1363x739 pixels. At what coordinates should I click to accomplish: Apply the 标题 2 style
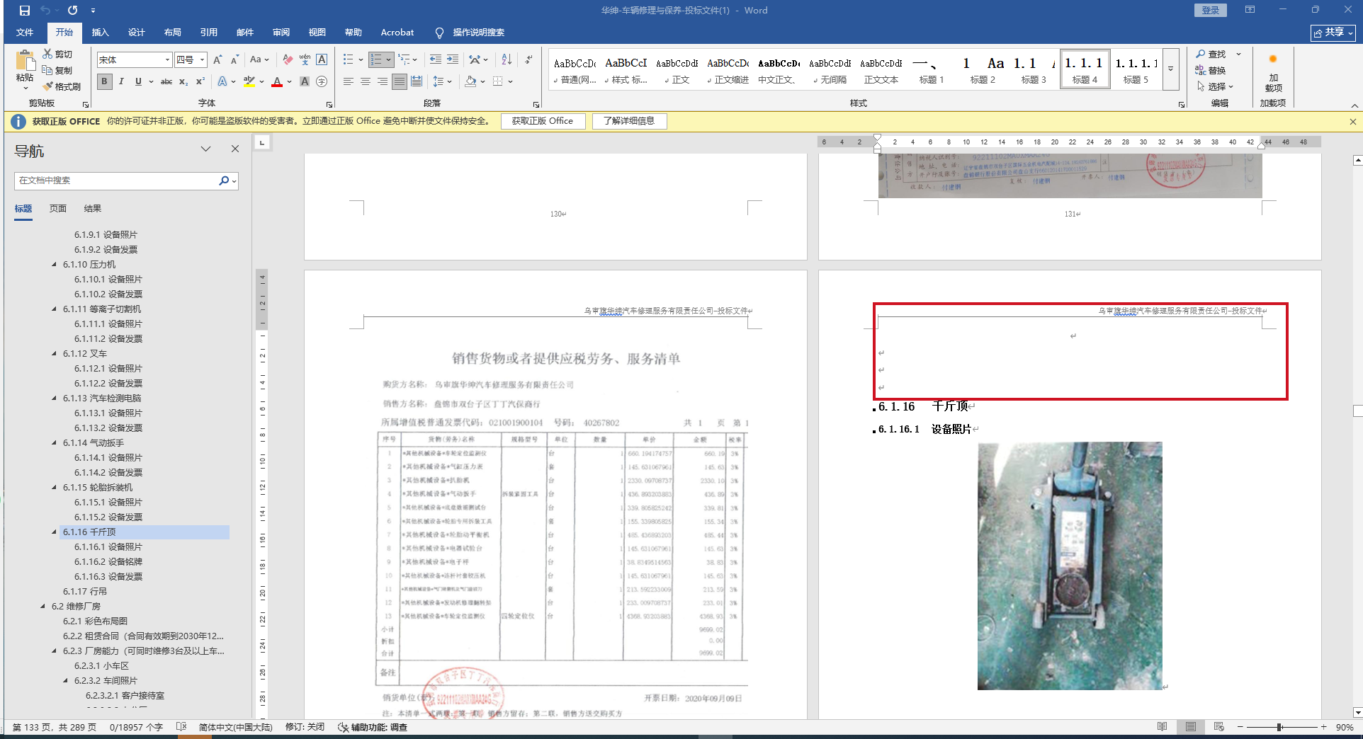point(983,69)
